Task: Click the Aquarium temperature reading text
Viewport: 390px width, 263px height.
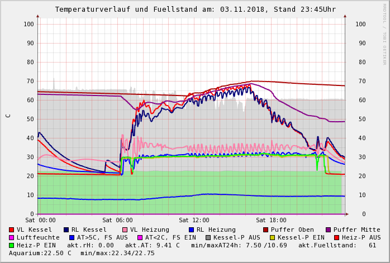Action: tap(40, 253)
